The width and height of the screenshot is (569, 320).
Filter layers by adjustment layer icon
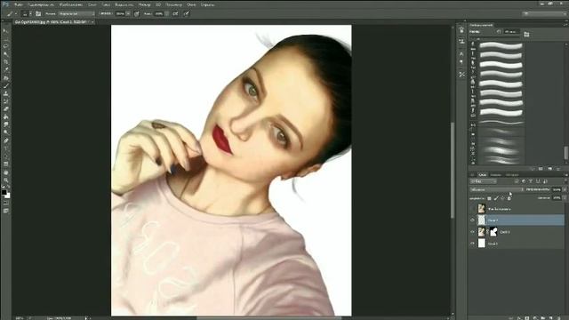click(x=524, y=181)
